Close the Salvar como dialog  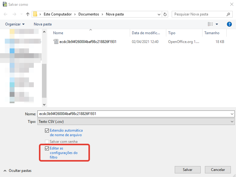[x=229, y=5]
